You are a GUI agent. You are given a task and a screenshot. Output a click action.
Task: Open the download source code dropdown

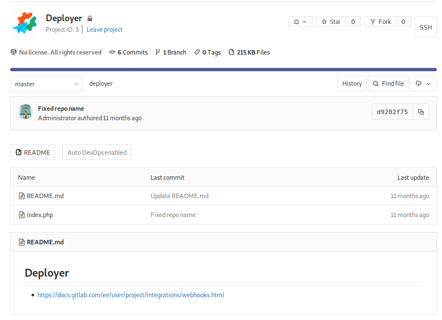point(423,83)
